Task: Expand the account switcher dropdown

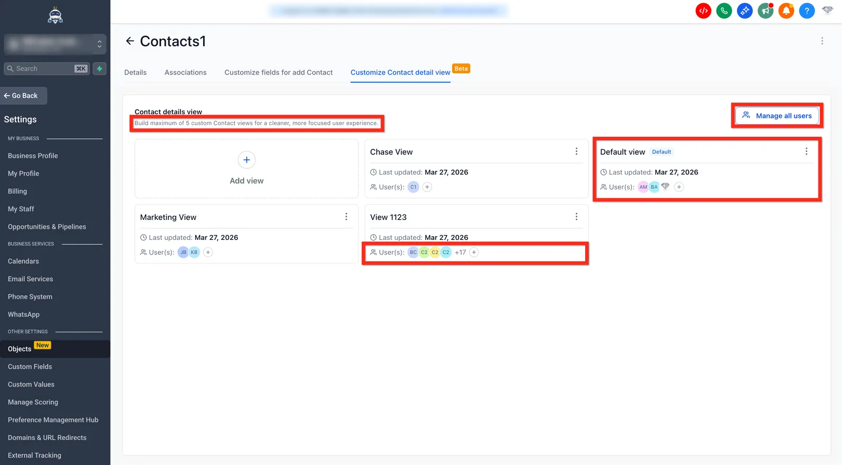Action: (55, 44)
